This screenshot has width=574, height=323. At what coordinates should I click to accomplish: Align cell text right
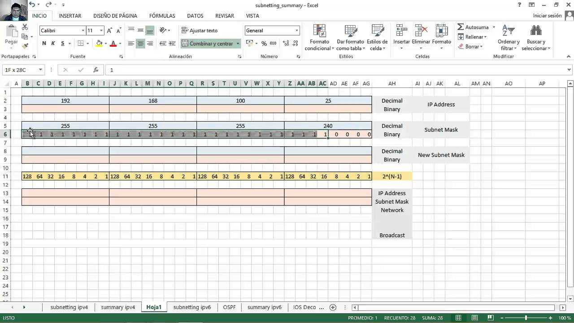(150, 44)
